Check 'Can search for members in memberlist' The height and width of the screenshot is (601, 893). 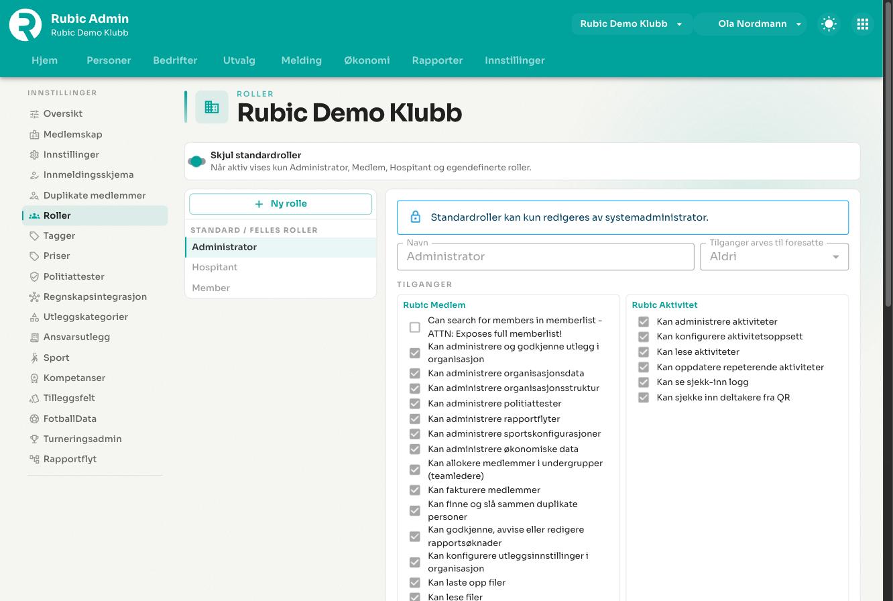pos(415,327)
